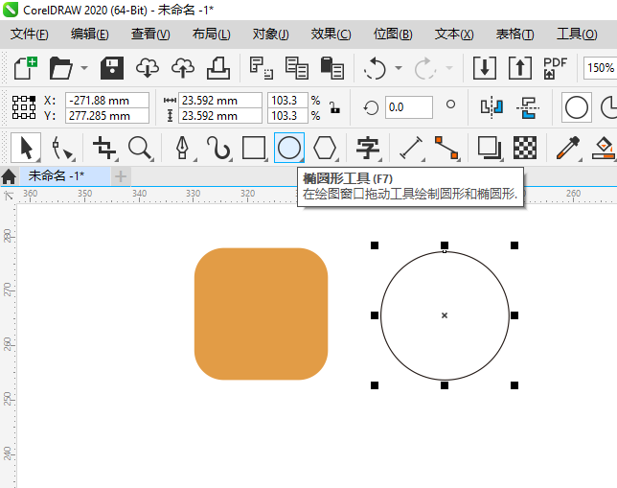Viewport: 617px width, 488px height.
Task: Select the Zoom magnifier tool
Action: [140, 148]
